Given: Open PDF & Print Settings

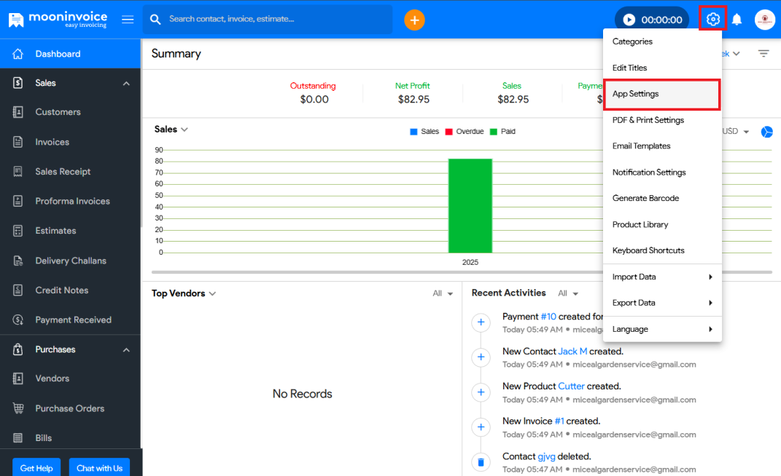Looking at the screenshot, I should point(662,120).
